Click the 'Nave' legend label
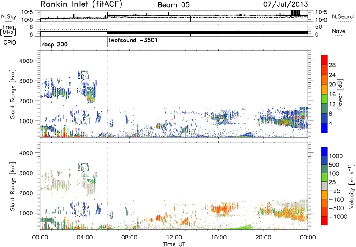The image size is (356, 247). pyautogui.click(x=339, y=31)
